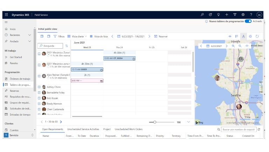Collapse the sidebar with hamburger icon

tap(6, 22)
